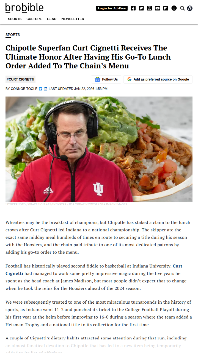Click the info circle icon
The width and height of the screenshot is (198, 353).
[174, 8]
